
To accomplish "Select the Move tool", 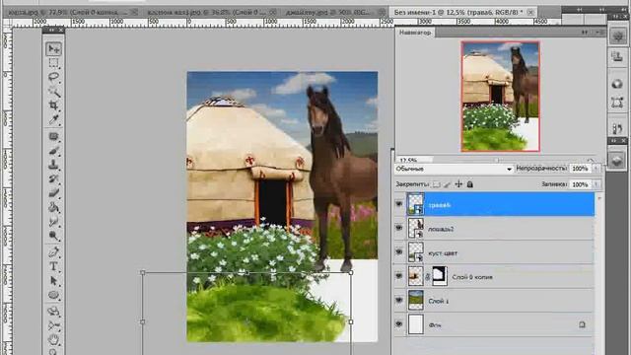I will pyautogui.click(x=53, y=49).
